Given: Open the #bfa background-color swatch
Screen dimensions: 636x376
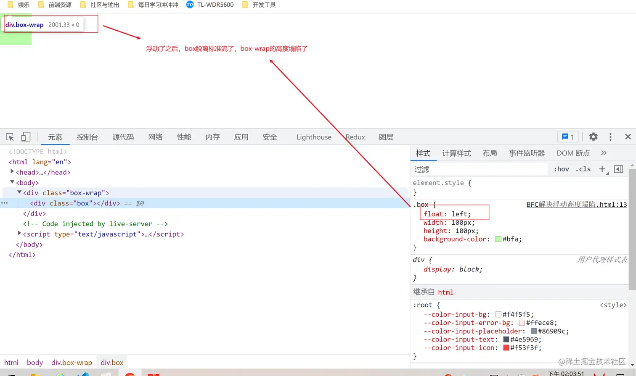Looking at the screenshot, I should tap(498, 239).
